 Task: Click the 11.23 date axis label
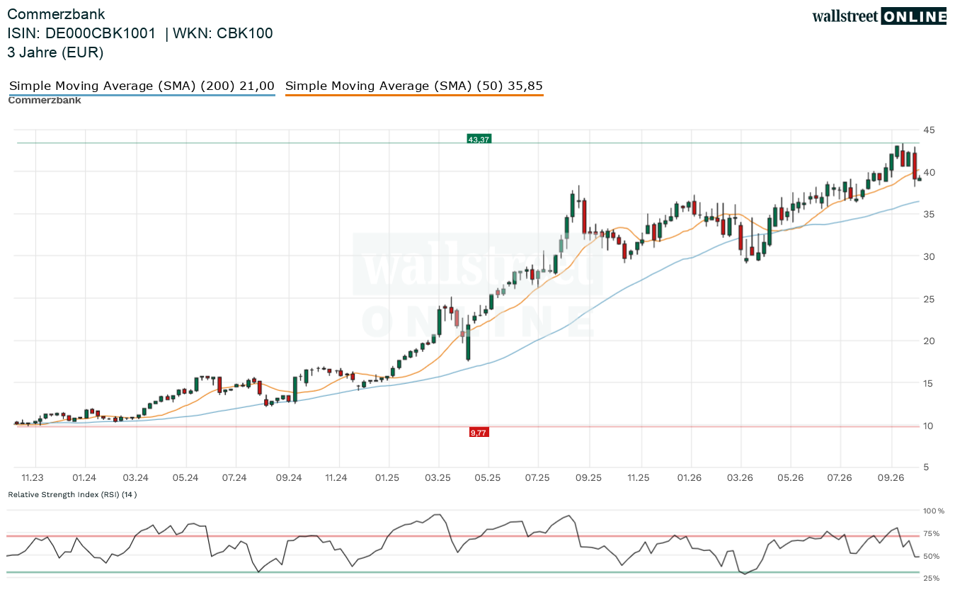pyautogui.click(x=33, y=478)
